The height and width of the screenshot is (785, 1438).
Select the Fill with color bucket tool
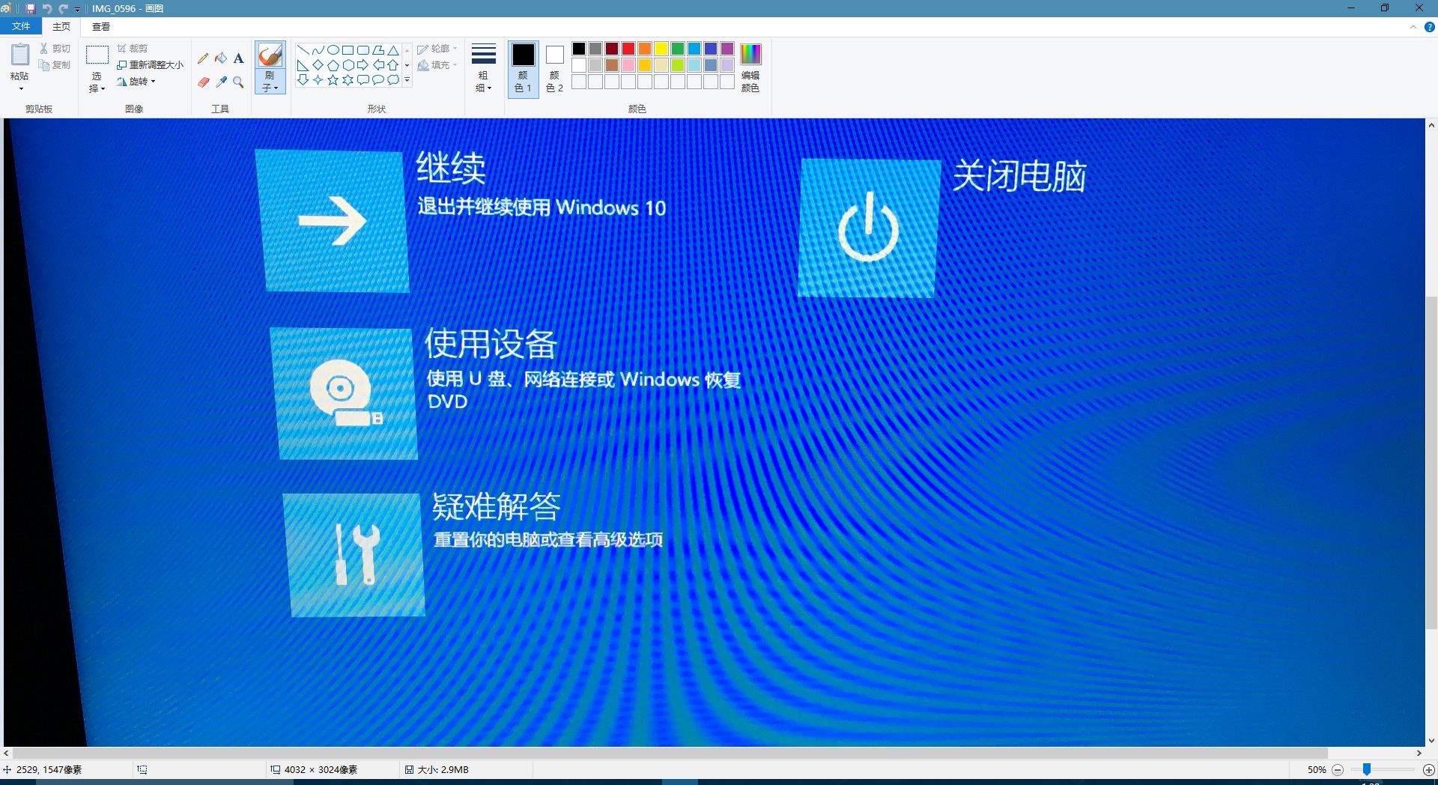[x=221, y=58]
